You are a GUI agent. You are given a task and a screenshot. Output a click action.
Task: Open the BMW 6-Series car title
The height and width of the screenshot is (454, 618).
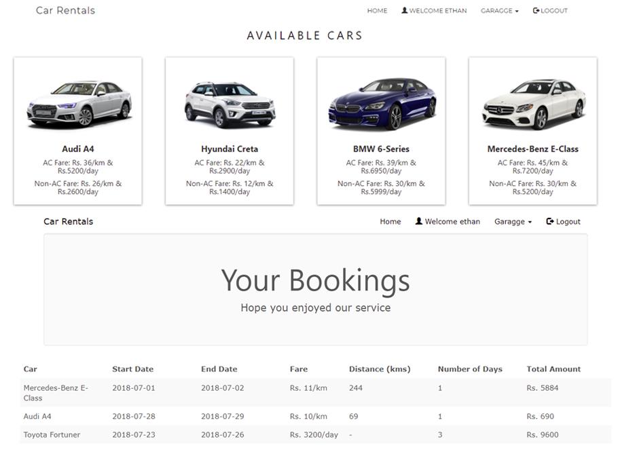pos(381,149)
